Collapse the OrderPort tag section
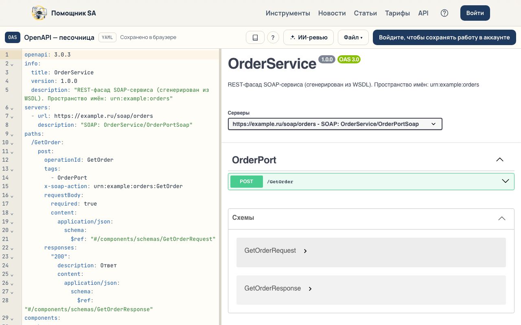This screenshot has height=325, width=521. [500, 160]
